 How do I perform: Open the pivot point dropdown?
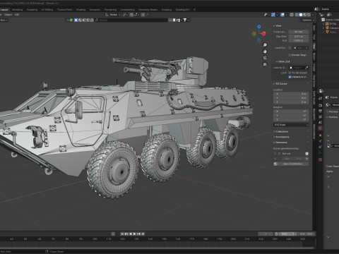125,15
